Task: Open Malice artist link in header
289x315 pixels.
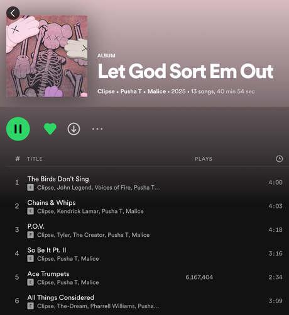Action: pyautogui.click(x=156, y=91)
